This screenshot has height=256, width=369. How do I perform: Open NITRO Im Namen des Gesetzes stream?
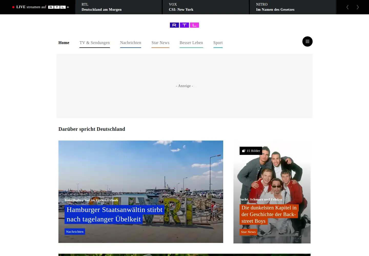pos(293,7)
